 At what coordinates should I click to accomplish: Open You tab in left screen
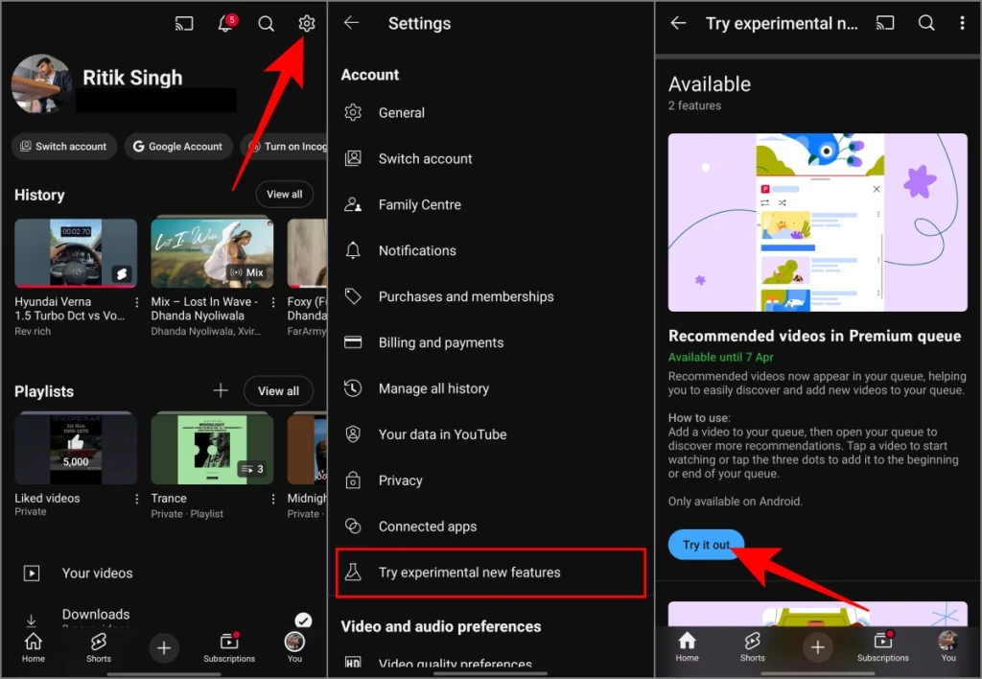[x=294, y=647]
